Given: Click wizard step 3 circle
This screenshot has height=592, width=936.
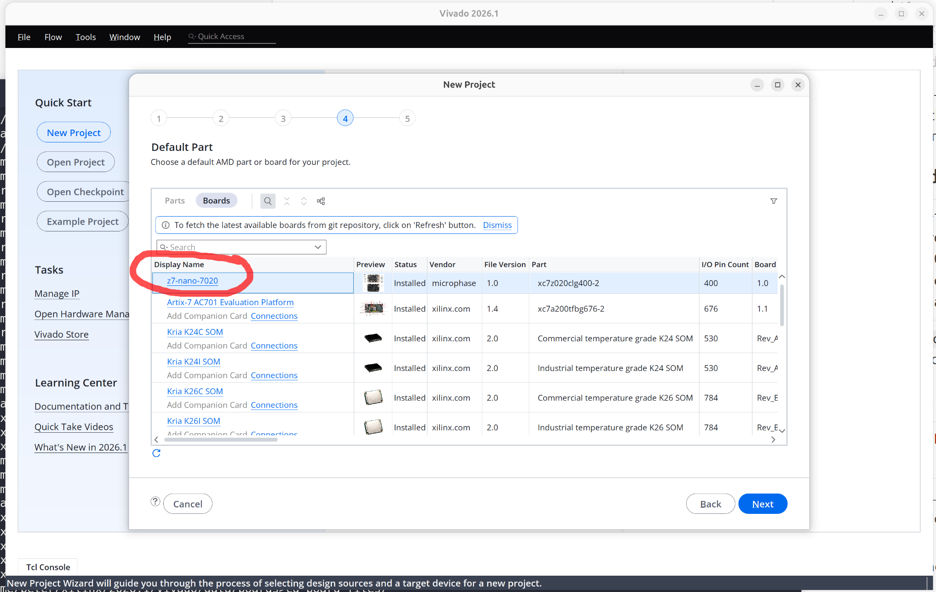Looking at the screenshot, I should coord(283,118).
